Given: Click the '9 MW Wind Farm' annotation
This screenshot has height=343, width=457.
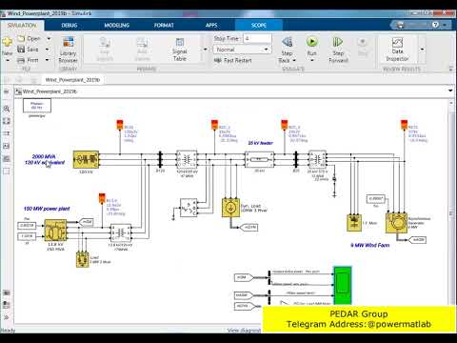Looking at the screenshot, I should [x=370, y=245].
